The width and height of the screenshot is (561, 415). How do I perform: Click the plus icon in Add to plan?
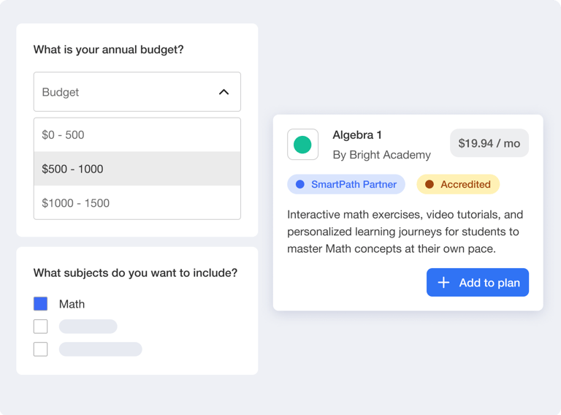443,282
